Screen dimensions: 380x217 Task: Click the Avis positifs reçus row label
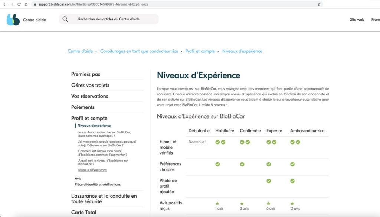[x=171, y=205]
